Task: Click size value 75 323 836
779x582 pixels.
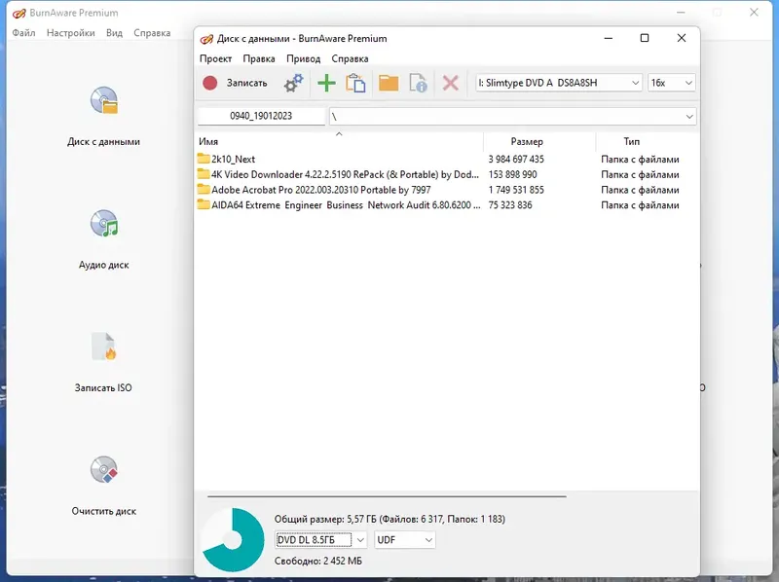Action: click(510, 205)
